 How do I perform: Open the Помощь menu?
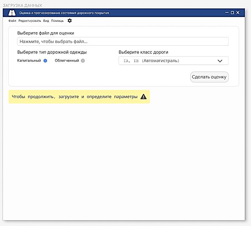(x=57, y=21)
